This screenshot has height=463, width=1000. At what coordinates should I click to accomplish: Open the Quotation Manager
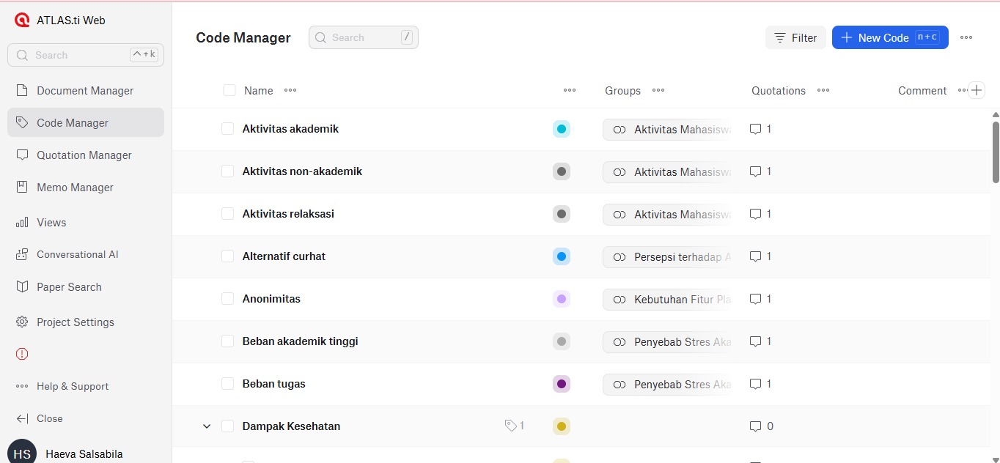click(86, 155)
